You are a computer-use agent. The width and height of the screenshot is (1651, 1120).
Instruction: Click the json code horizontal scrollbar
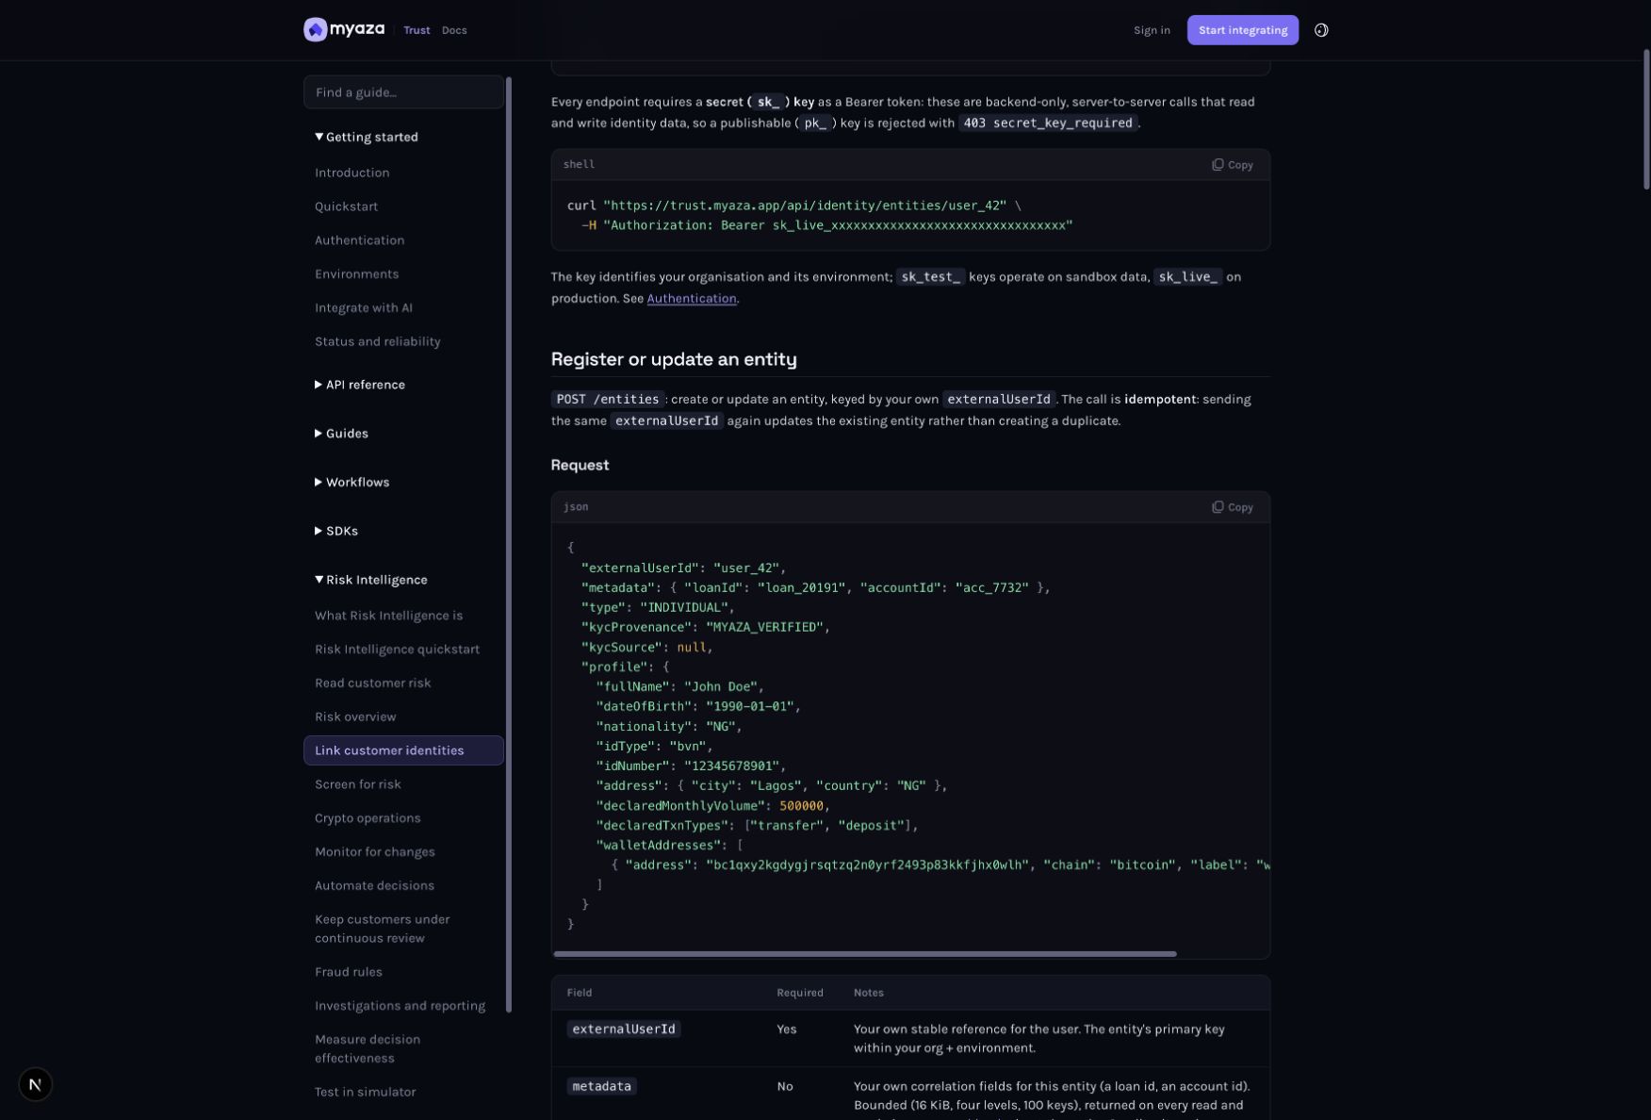(x=865, y=954)
